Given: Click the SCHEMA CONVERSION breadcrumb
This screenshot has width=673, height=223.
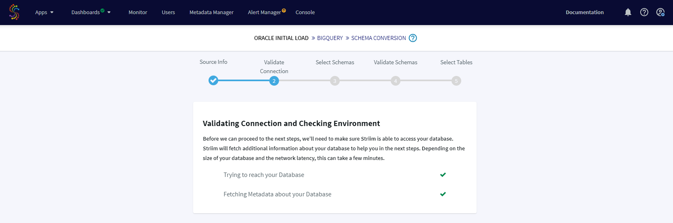Looking at the screenshot, I should click(x=379, y=38).
